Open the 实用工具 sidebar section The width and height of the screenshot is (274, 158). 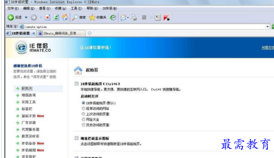click(28, 102)
